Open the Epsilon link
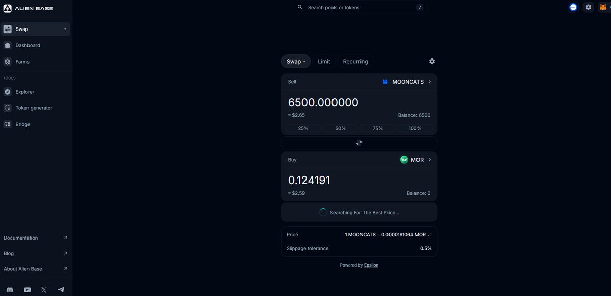This screenshot has width=611, height=296. tap(371, 265)
